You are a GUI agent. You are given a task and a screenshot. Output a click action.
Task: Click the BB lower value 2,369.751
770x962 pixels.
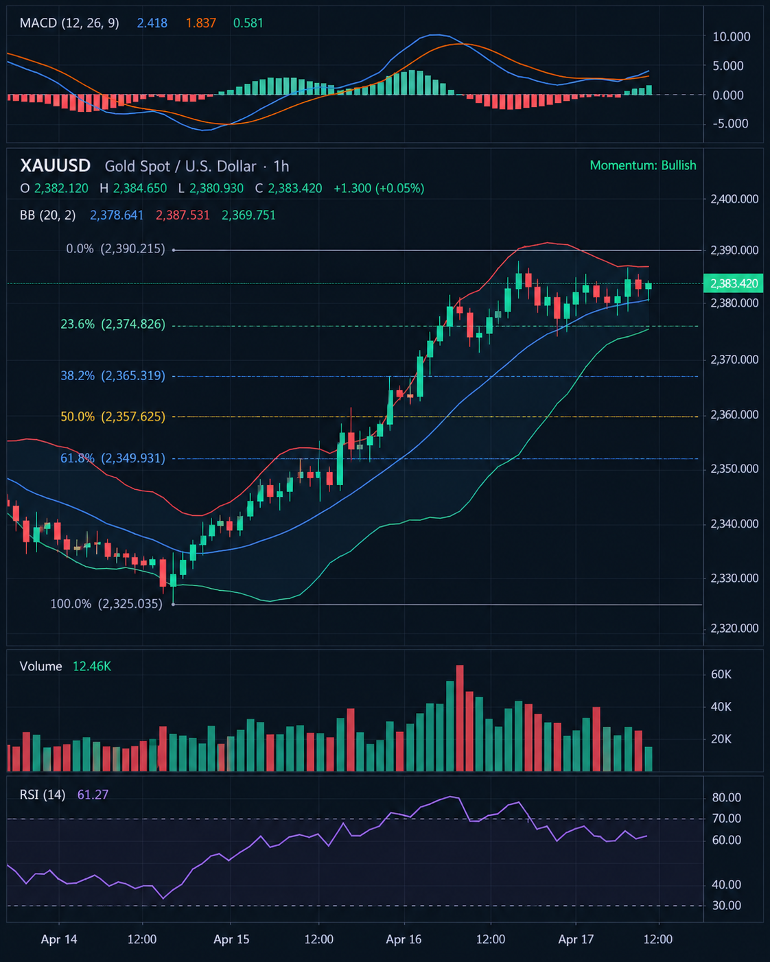pyautogui.click(x=248, y=215)
